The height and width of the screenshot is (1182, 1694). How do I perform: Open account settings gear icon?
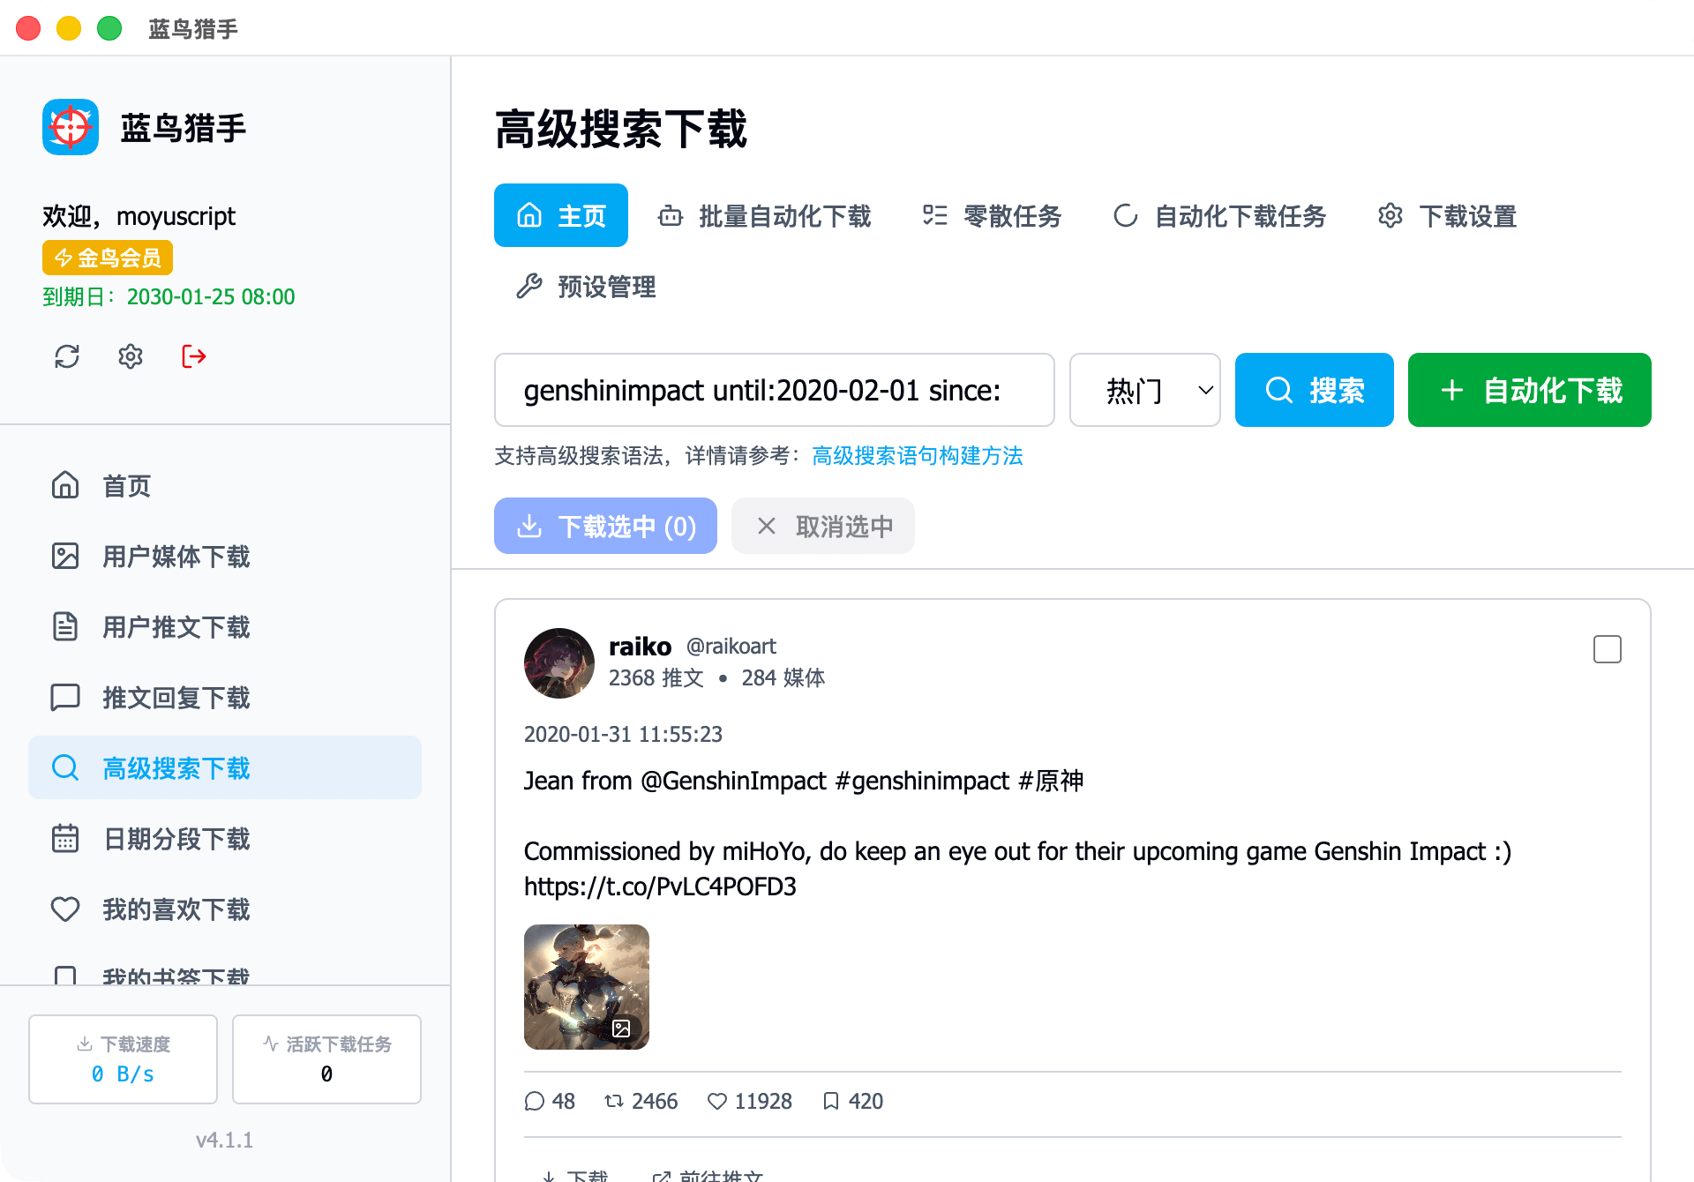[x=131, y=356]
